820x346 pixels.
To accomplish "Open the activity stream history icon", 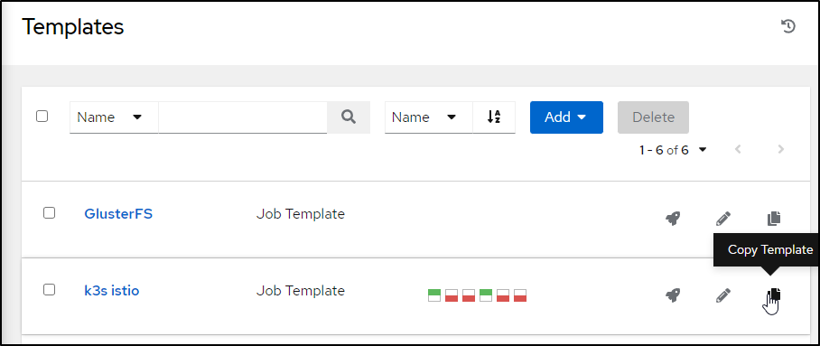I will (787, 26).
